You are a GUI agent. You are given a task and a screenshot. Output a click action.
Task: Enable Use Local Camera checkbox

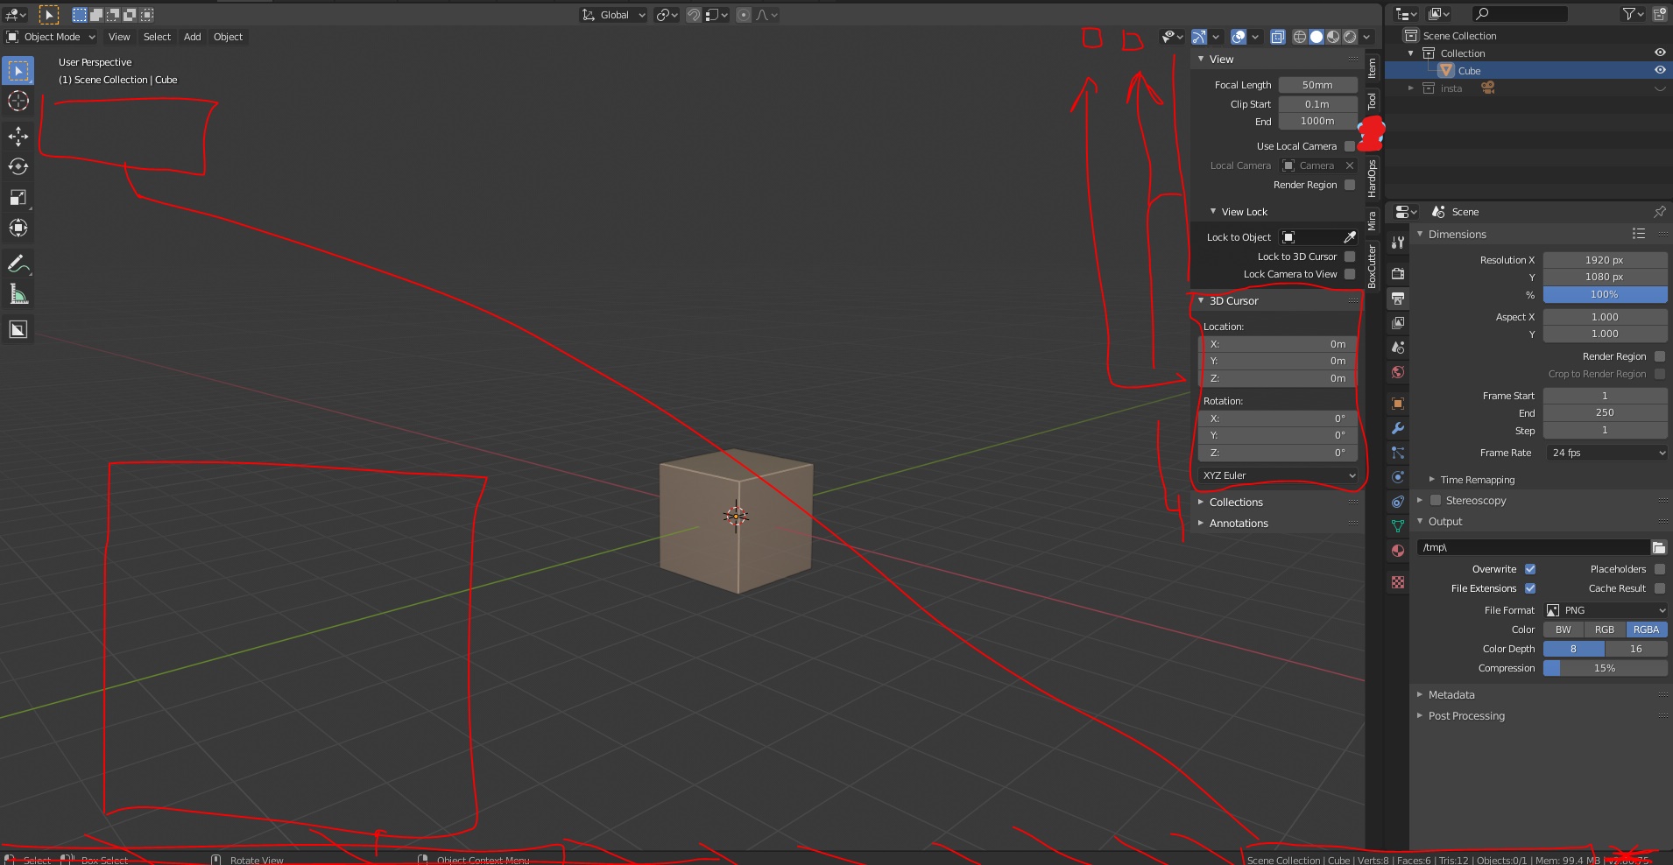coord(1350,146)
